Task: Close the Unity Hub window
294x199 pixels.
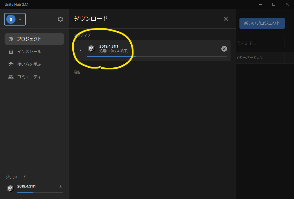Action: click(x=287, y=4)
